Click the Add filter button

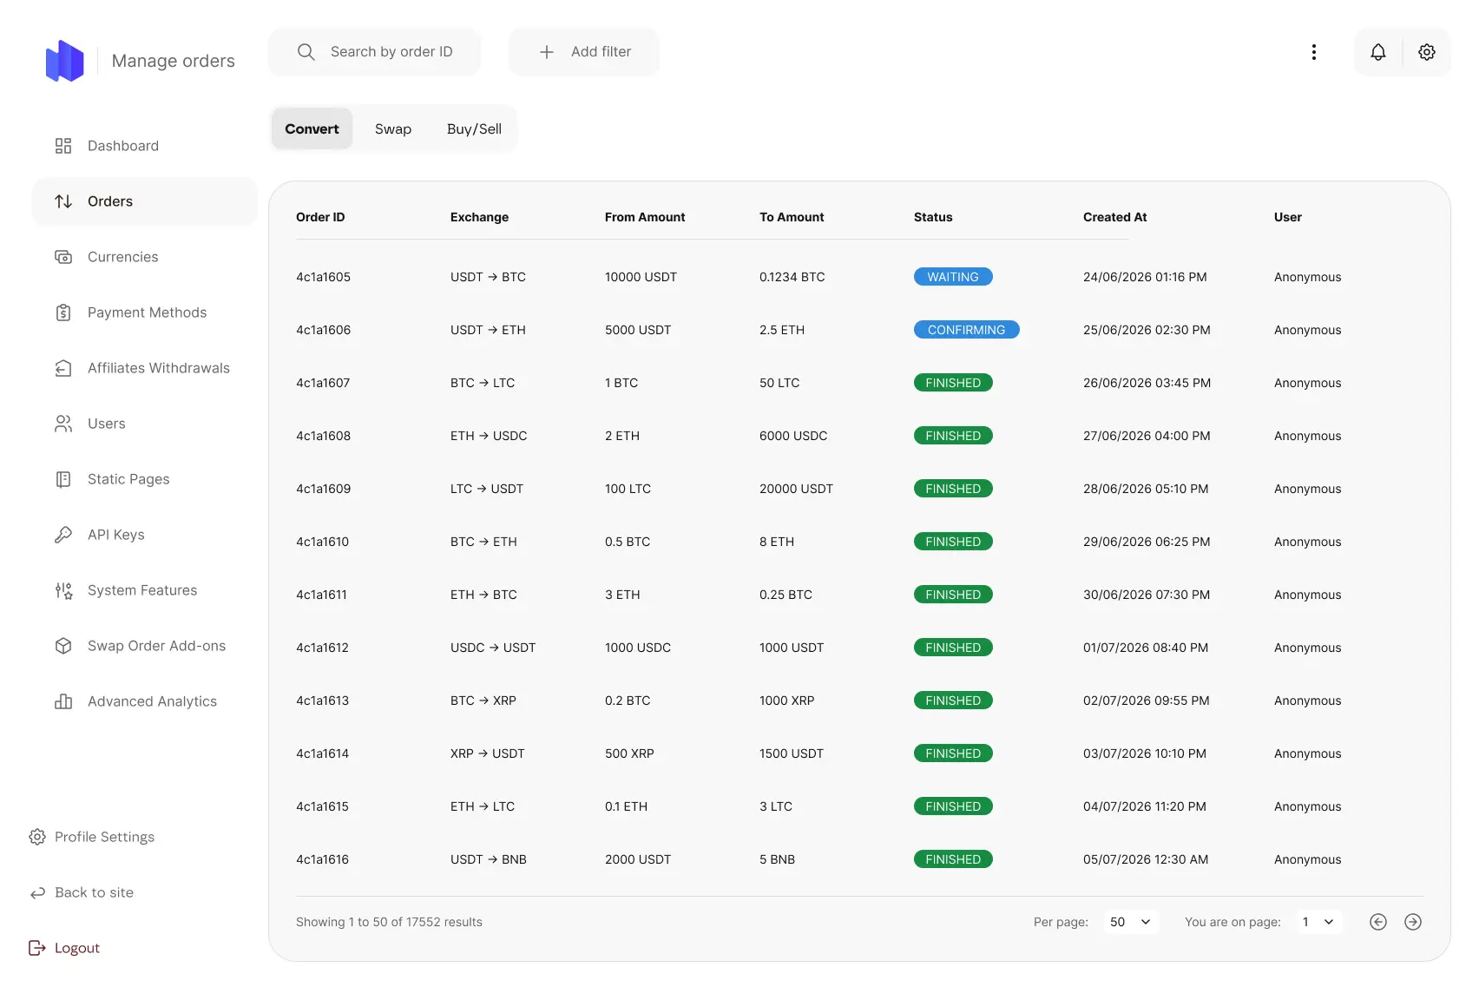pos(584,52)
